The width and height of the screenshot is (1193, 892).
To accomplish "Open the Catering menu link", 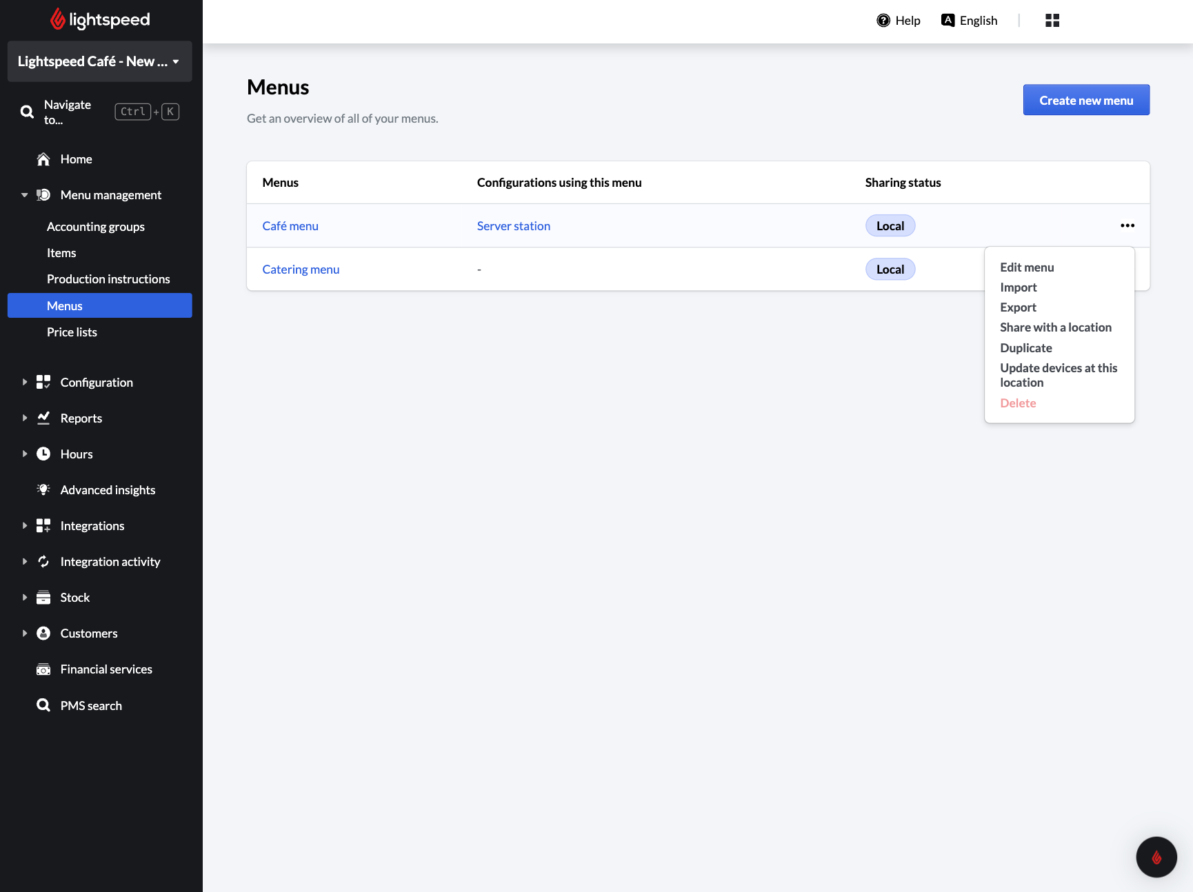I will (x=301, y=270).
